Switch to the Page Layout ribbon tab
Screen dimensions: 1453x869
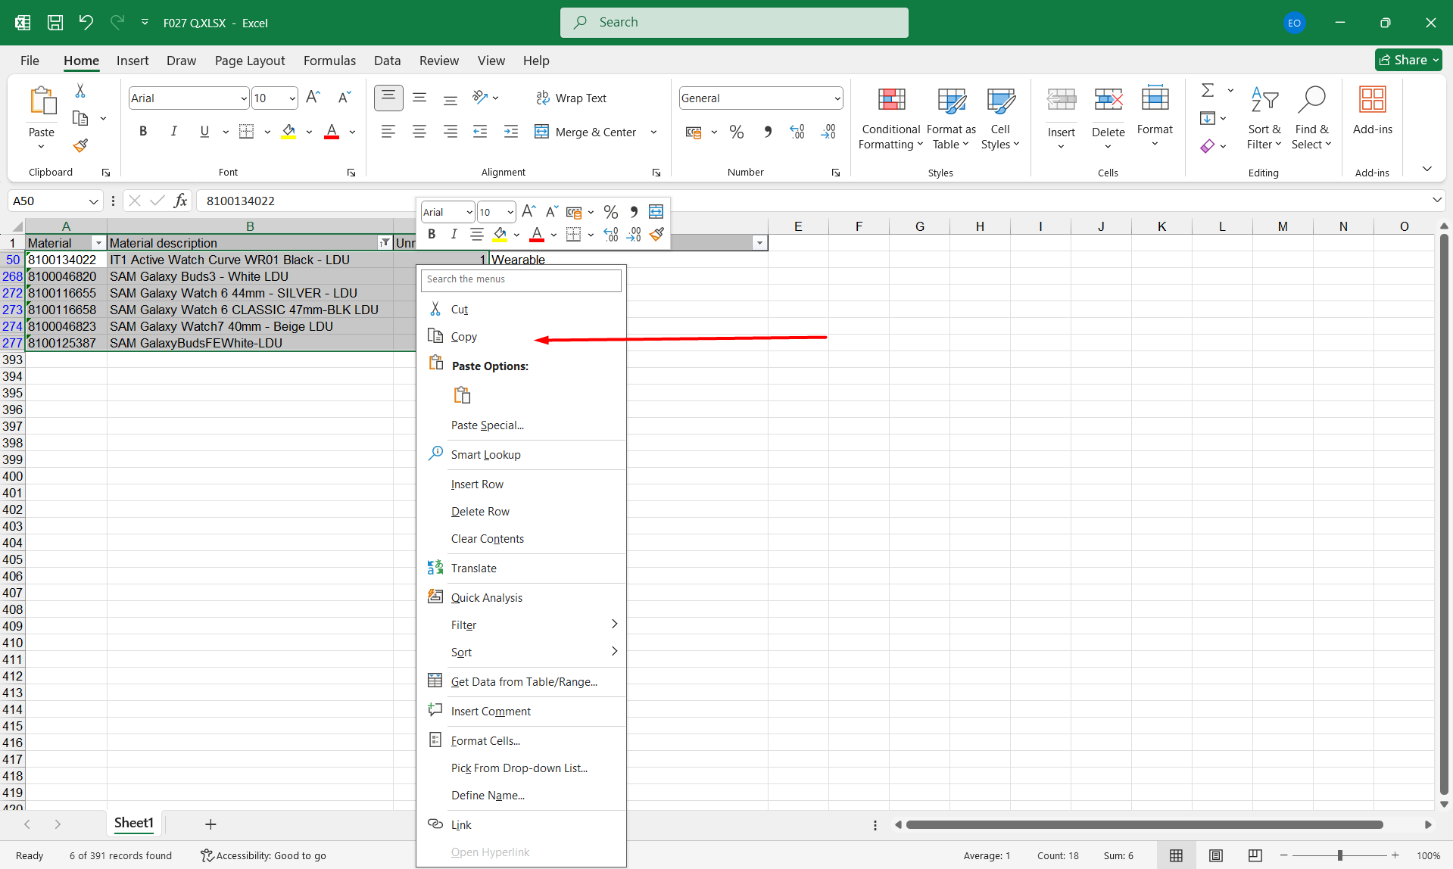point(249,61)
